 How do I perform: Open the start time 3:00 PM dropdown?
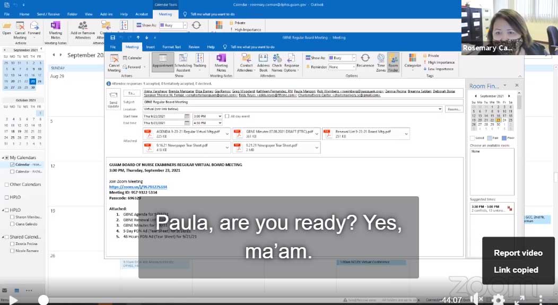[220, 116]
